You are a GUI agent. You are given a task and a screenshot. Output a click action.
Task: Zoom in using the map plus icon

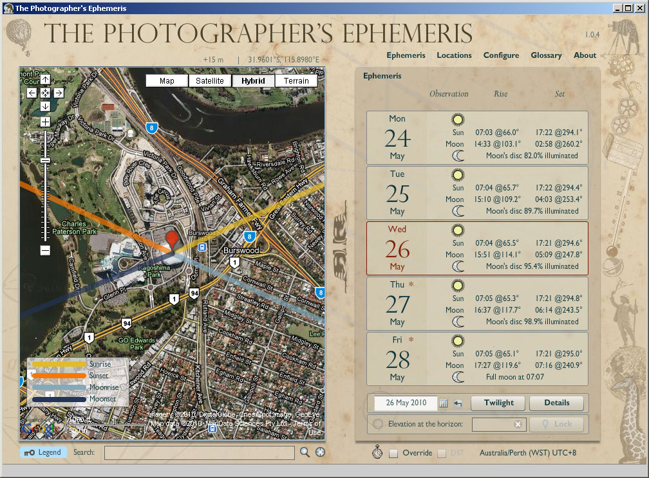[46, 122]
